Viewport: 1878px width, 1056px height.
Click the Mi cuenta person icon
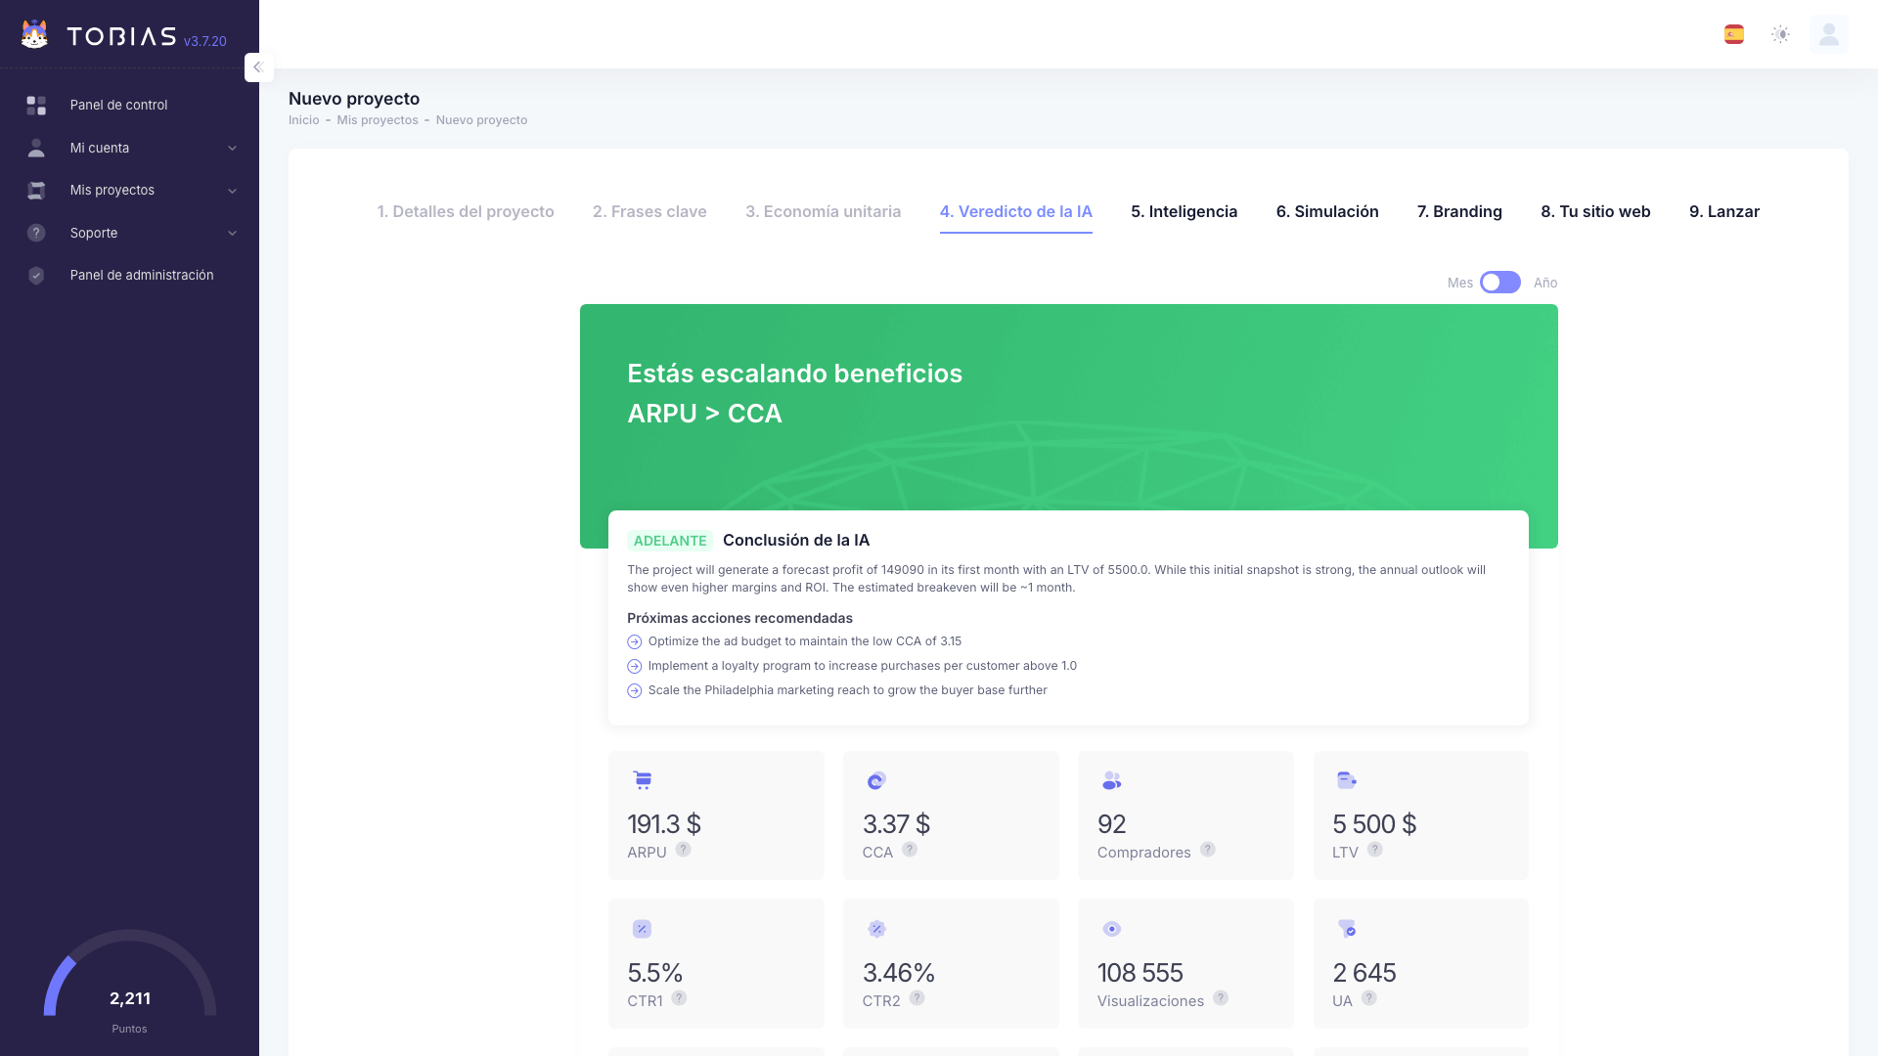click(x=36, y=148)
